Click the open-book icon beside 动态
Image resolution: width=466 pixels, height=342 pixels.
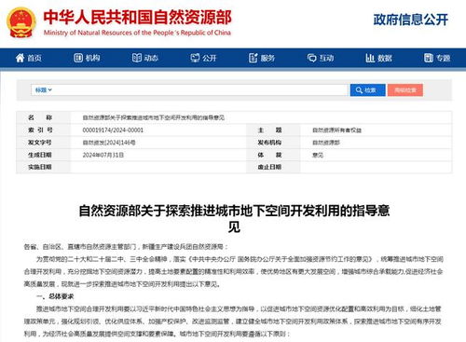click(x=137, y=58)
